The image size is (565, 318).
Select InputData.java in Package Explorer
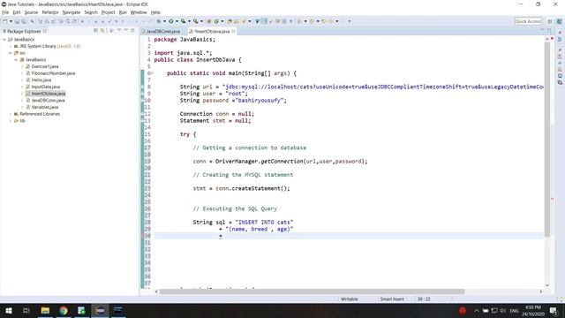[x=45, y=87]
